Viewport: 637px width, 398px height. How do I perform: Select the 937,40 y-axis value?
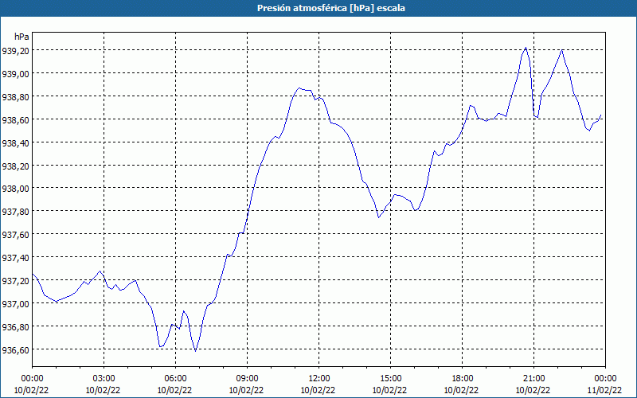(x=15, y=257)
